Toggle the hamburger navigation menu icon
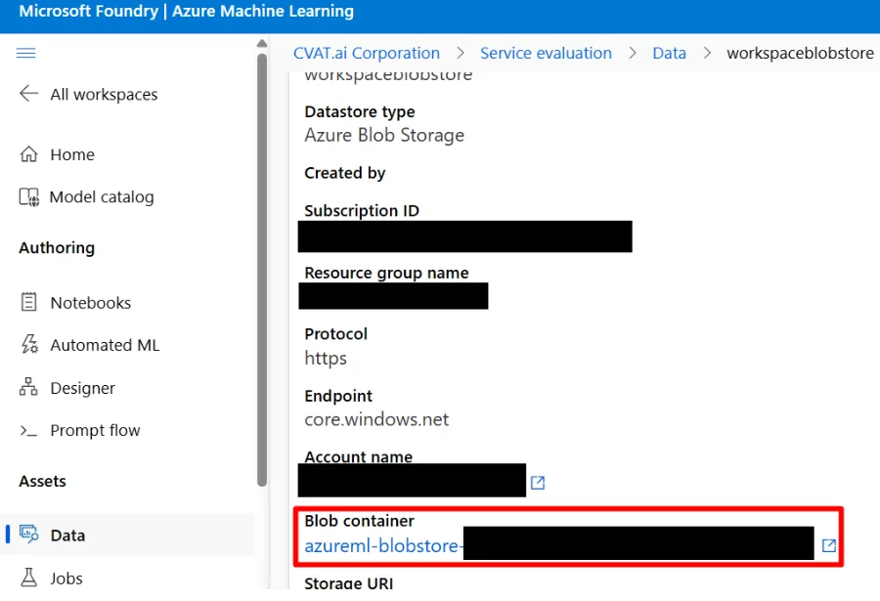The width and height of the screenshot is (880, 601). pyautogui.click(x=25, y=53)
